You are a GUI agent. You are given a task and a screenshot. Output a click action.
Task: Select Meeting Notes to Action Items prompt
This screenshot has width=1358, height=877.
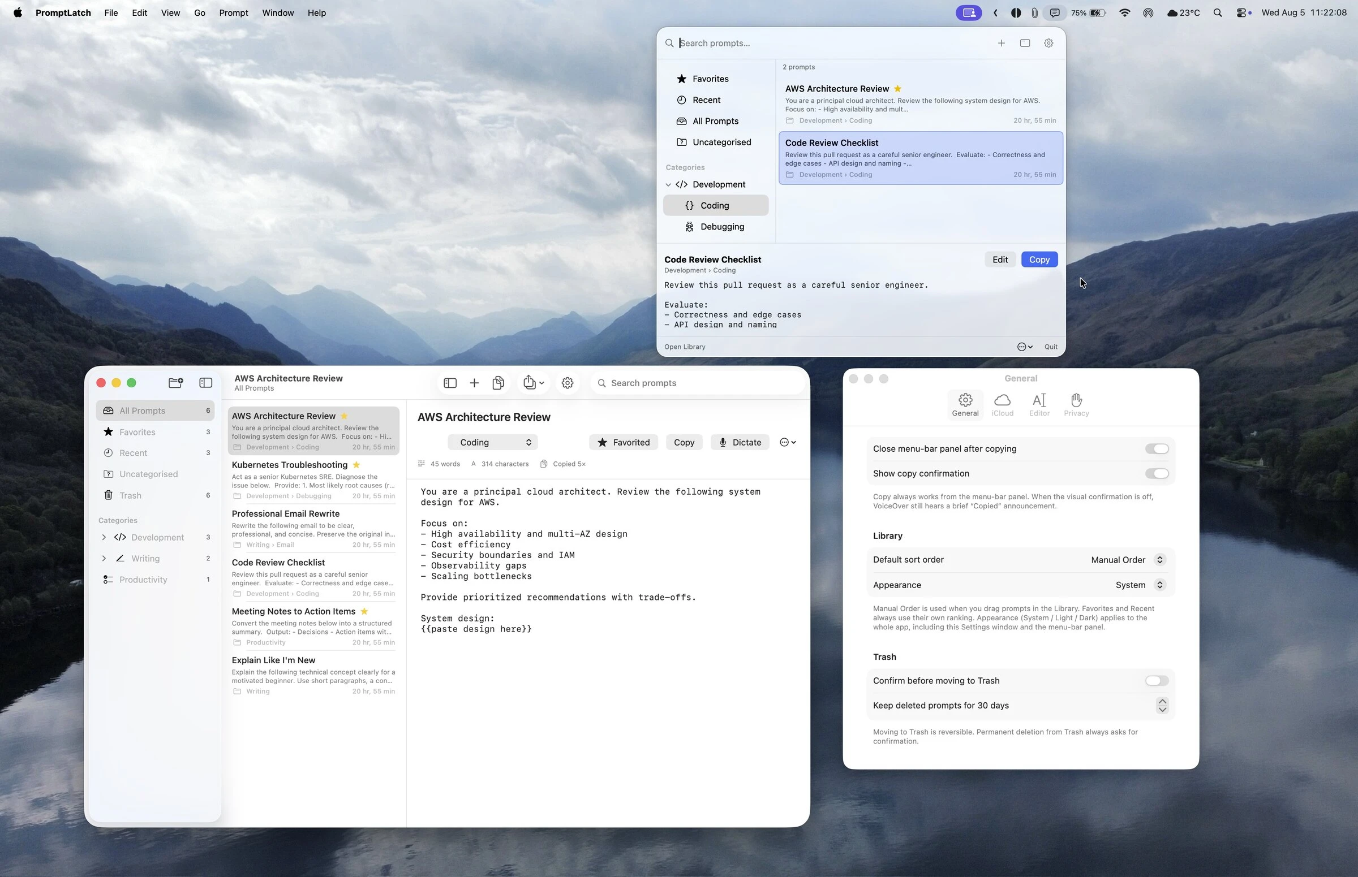click(313, 626)
